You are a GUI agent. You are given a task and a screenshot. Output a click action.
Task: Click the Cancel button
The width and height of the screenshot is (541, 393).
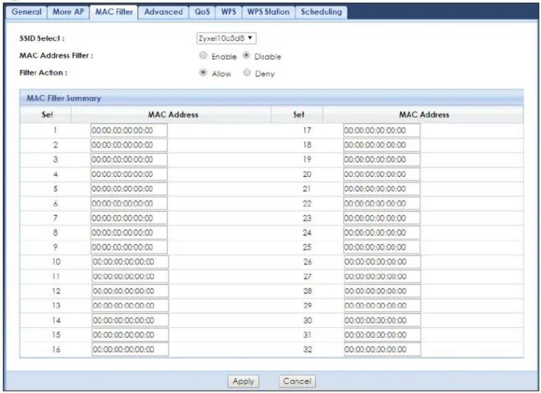(x=297, y=381)
